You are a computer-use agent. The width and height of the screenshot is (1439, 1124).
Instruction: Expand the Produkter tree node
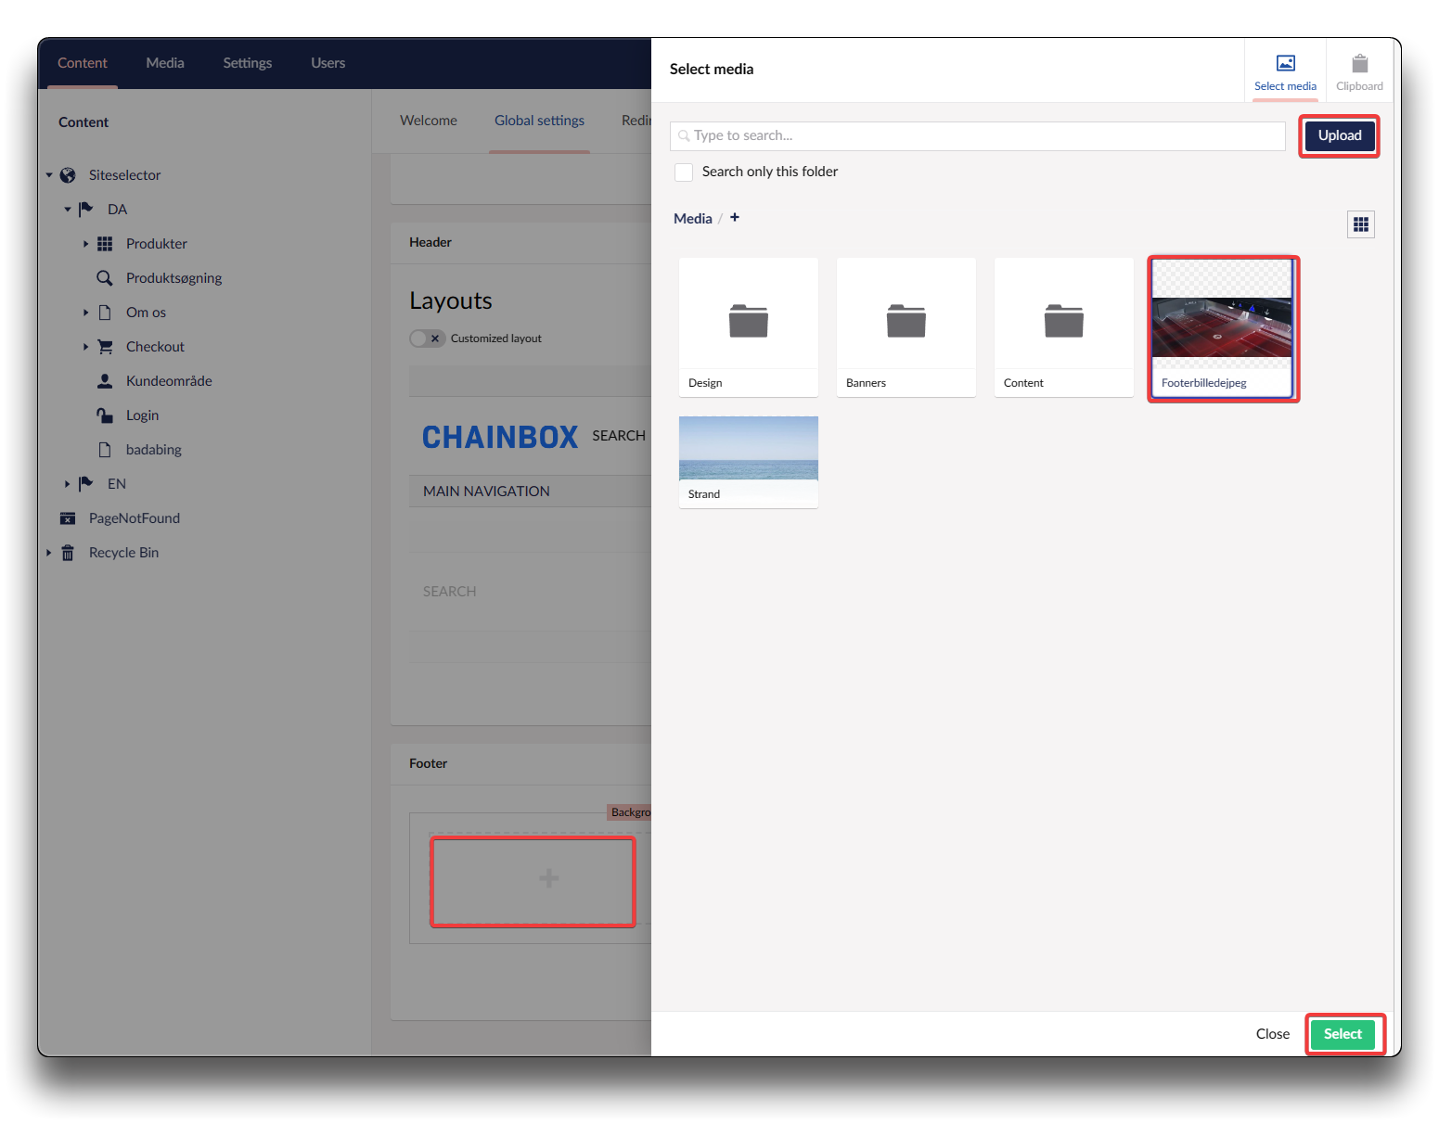coord(85,244)
